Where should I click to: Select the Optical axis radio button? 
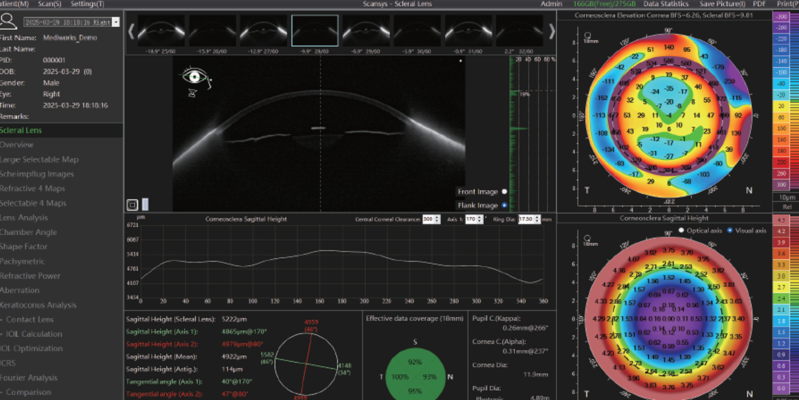click(681, 230)
